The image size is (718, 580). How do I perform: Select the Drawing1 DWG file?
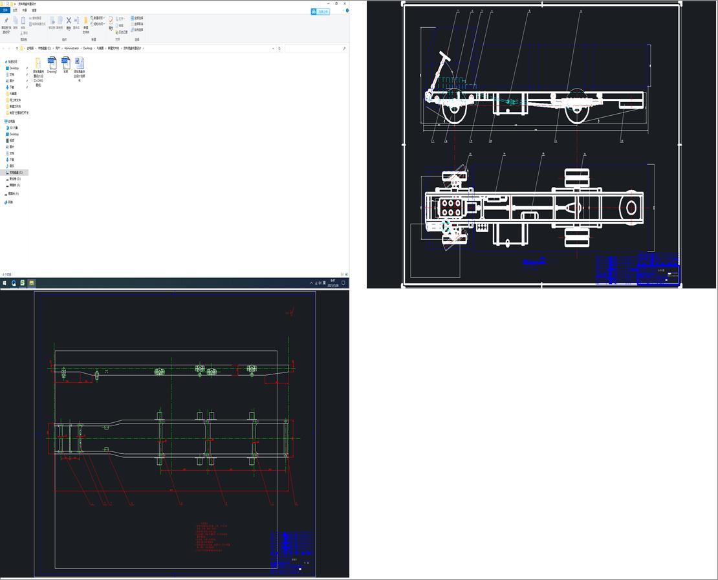click(52, 65)
